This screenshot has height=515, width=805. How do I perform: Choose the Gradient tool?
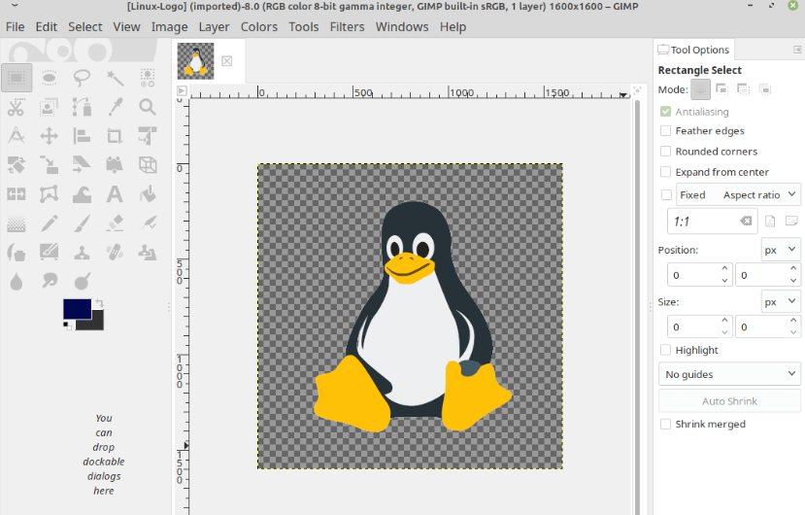17,223
